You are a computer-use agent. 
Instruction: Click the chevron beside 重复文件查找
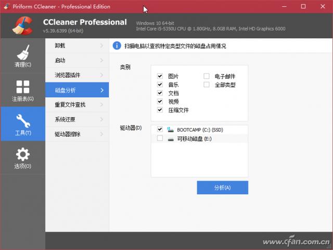pyautogui.click(x=102, y=105)
